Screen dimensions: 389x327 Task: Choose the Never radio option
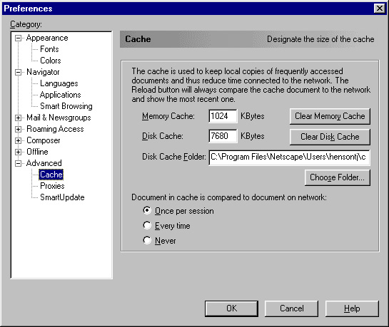(x=147, y=240)
